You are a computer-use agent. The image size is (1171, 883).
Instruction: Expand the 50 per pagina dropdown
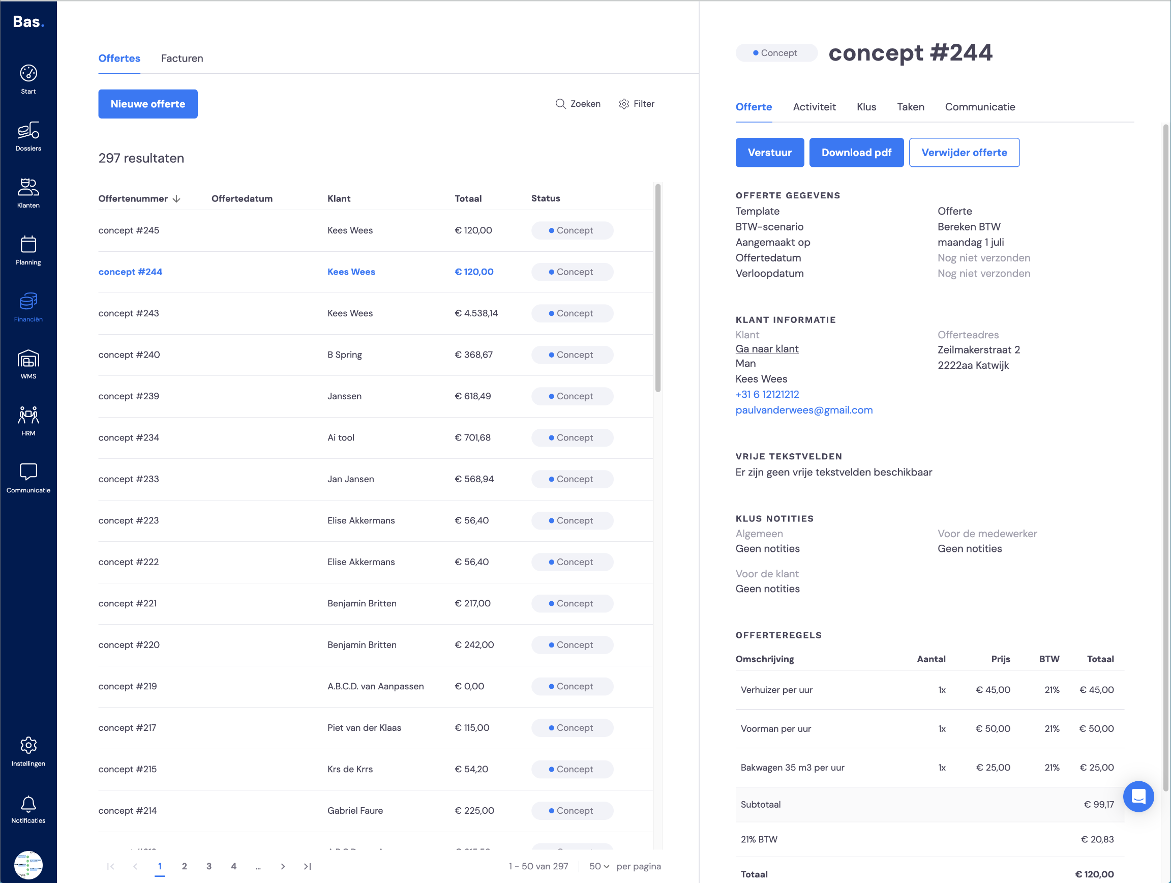pyautogui.click(x=599, y=866)
